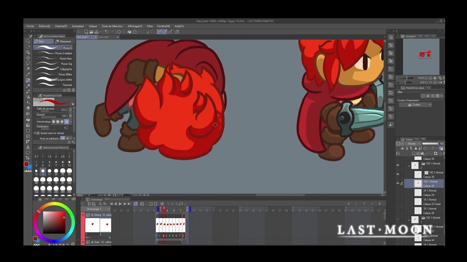Toggle 'Ajuster selon la vitesse' checkbox
This screenshot has width=467, height=262.
click(38, 133)
